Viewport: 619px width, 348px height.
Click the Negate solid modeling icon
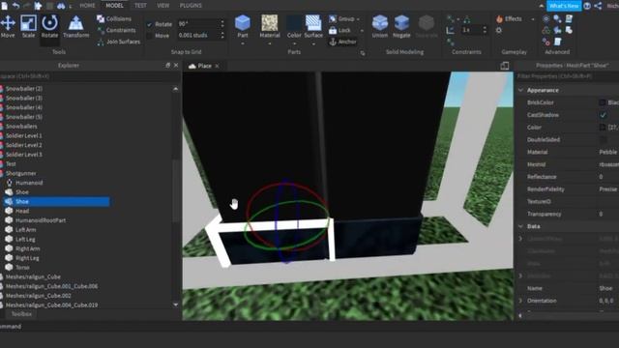click(x=401, y=27)
